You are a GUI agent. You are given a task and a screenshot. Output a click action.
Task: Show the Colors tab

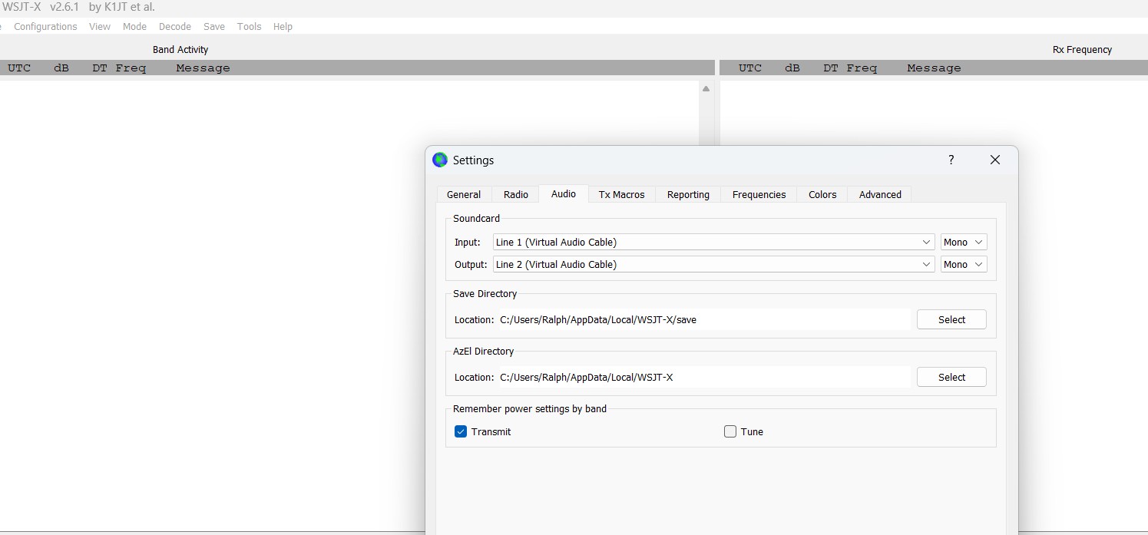point(822,194)
